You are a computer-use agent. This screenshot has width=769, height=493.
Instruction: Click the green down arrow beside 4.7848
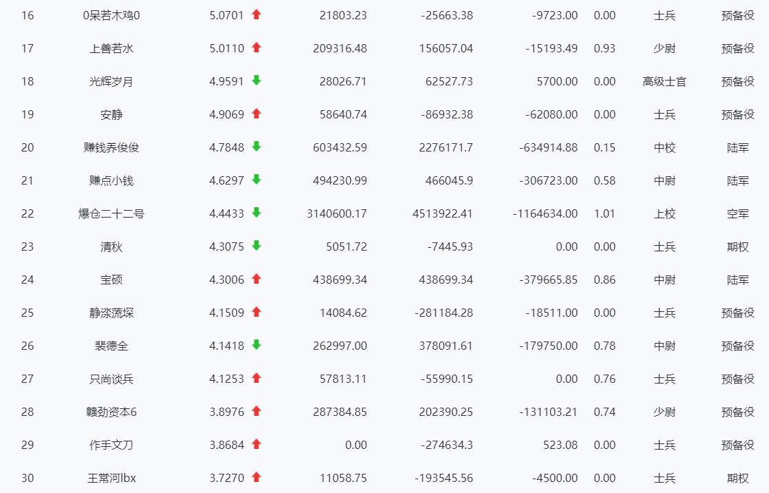point(256,147)
